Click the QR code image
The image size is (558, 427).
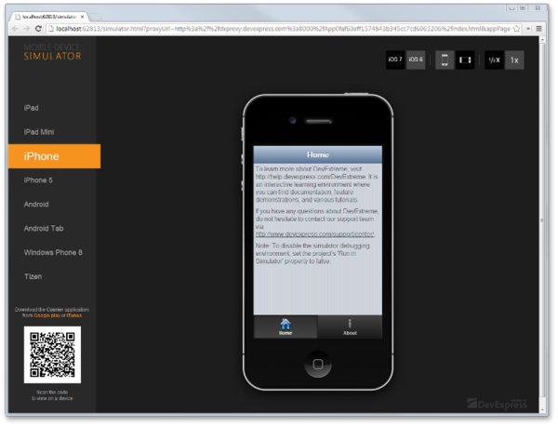click(x=52, y=354)
